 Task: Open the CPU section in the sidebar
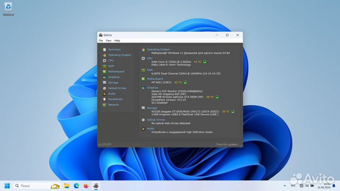tap(111, 60)
